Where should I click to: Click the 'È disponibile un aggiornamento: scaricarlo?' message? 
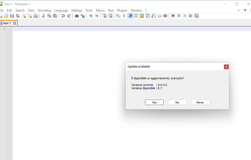(158, 78)
